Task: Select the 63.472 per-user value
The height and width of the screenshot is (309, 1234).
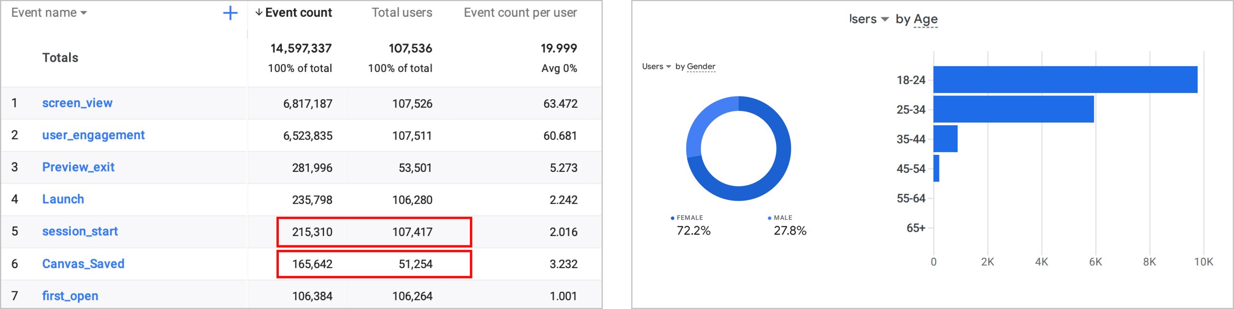Action: coord(560,103)
